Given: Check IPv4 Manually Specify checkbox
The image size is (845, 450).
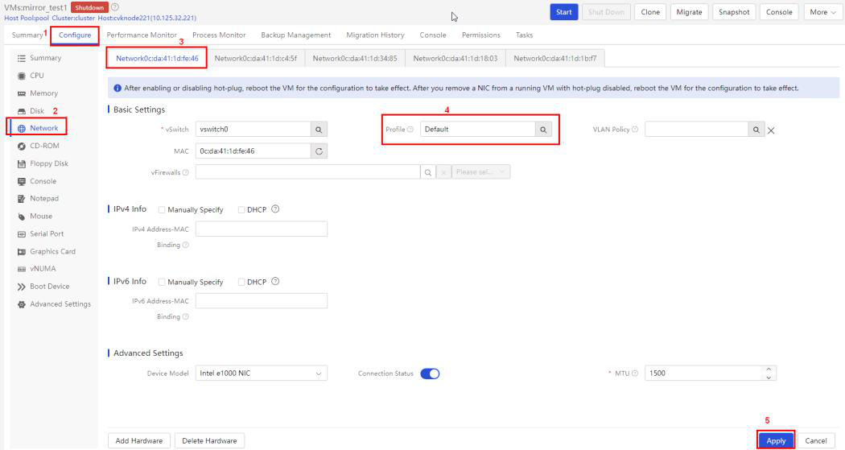Looking at the screenshot, I should point(162,209).
